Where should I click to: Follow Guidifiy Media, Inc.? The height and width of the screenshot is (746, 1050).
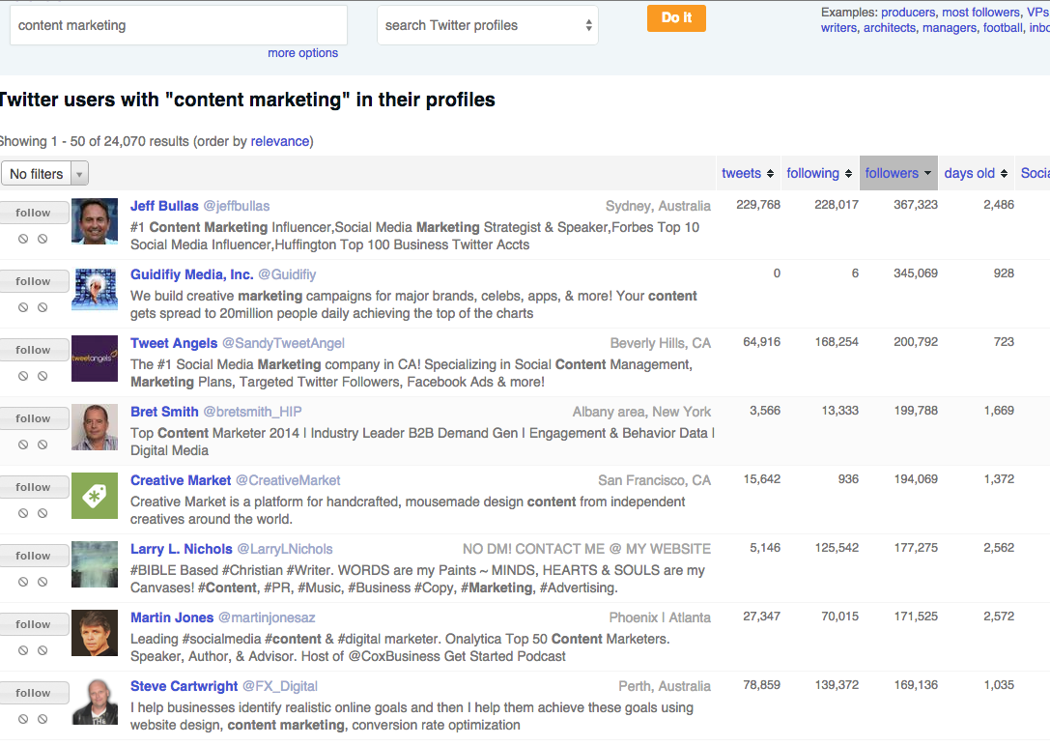pyautogui.click(x=33, y=282)
